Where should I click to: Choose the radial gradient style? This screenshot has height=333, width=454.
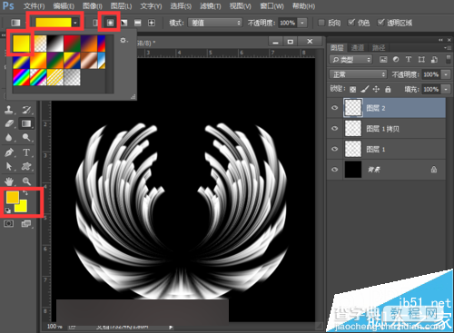(x=110, y=23)
